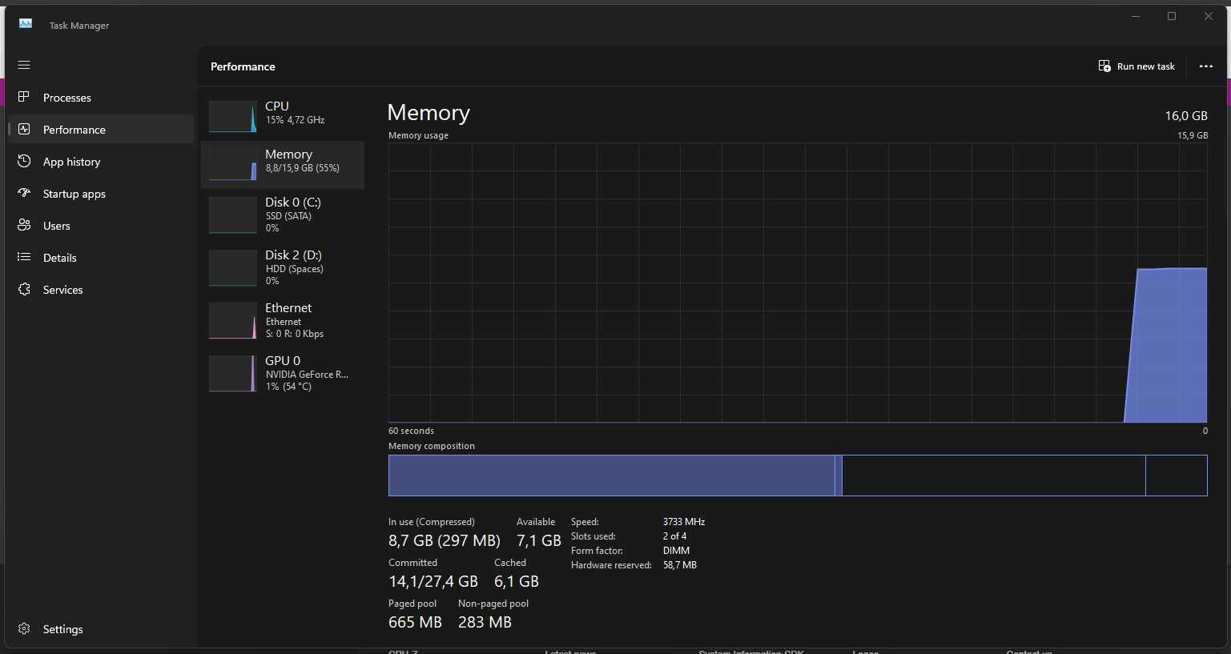
Task: Select GPU 0 NVIDIA GeForce entry
Action: click(x=283, y=374)
